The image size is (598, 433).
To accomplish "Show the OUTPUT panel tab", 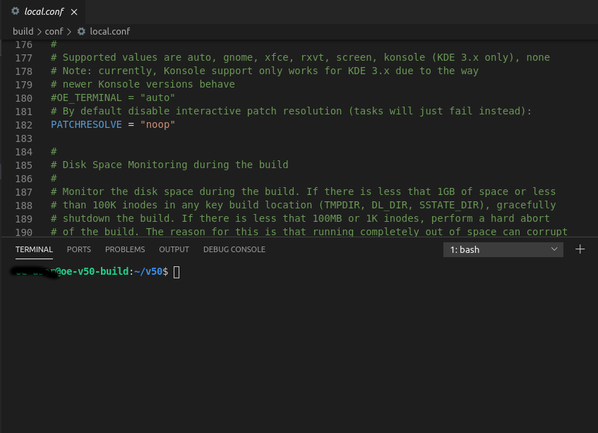I will [174, 249].
